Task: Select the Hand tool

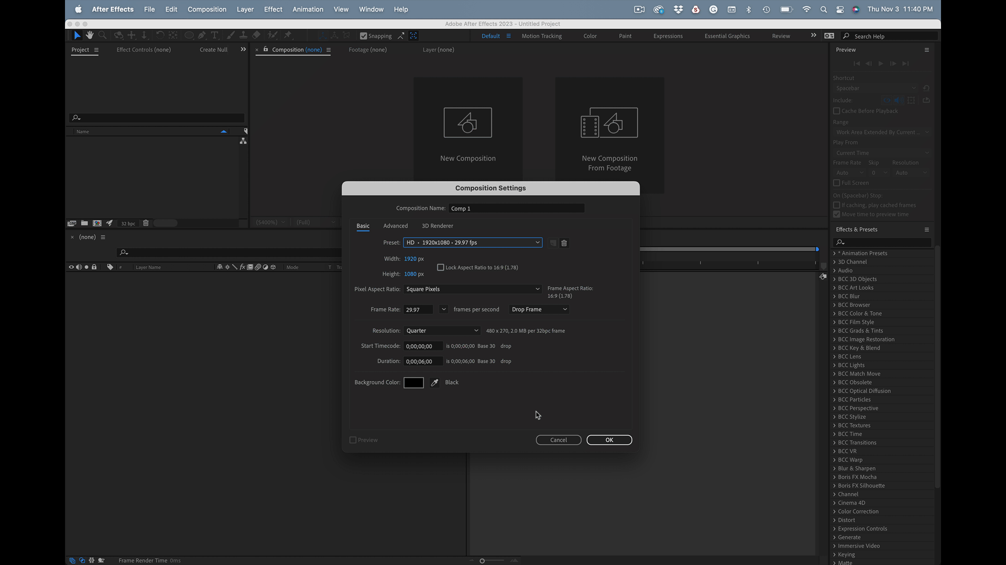Action: [90, 36]
